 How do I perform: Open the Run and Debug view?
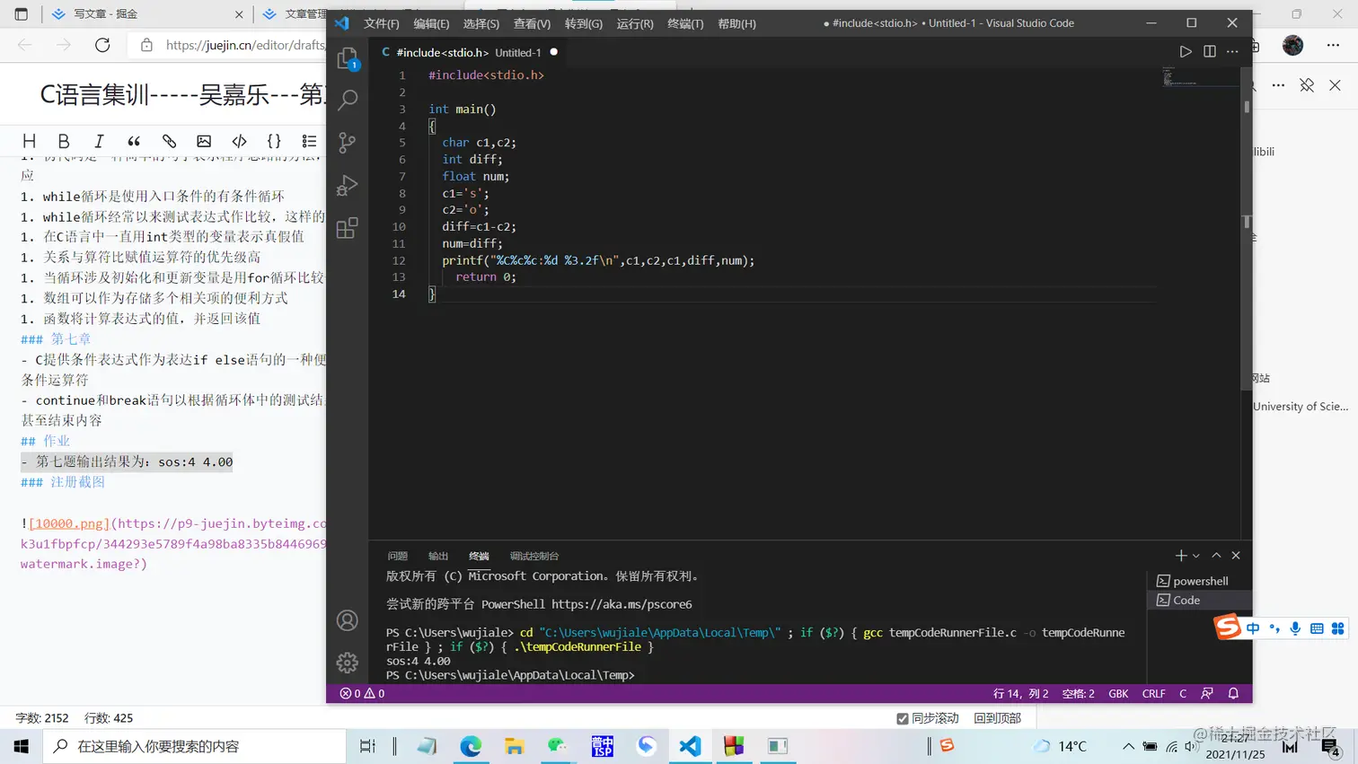coord(348,185)
